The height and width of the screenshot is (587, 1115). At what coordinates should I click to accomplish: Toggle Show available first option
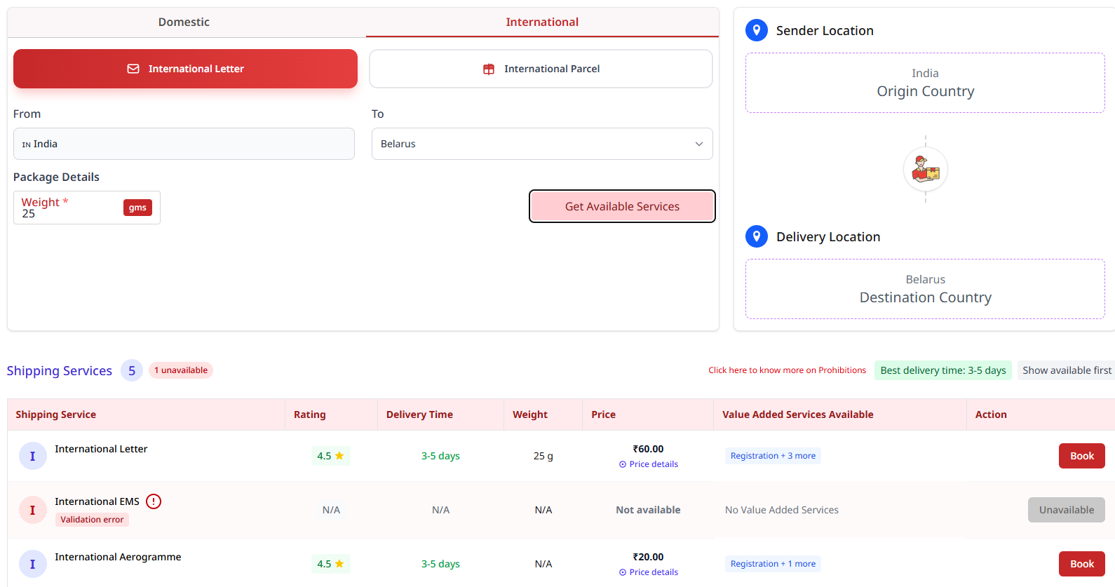tap(1067, 370)
